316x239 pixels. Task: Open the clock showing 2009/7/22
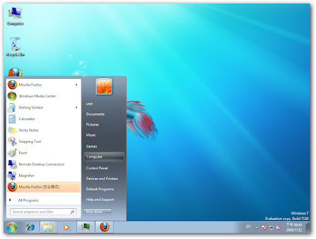[294, 227]
